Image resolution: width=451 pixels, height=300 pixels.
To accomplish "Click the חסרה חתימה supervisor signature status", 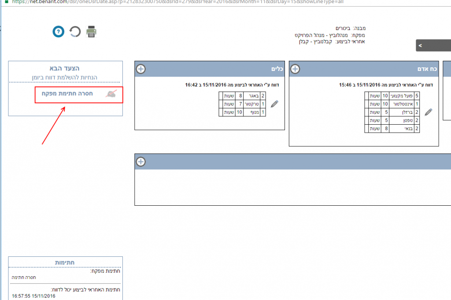I will pyautogui.click(x=24, y=278).
